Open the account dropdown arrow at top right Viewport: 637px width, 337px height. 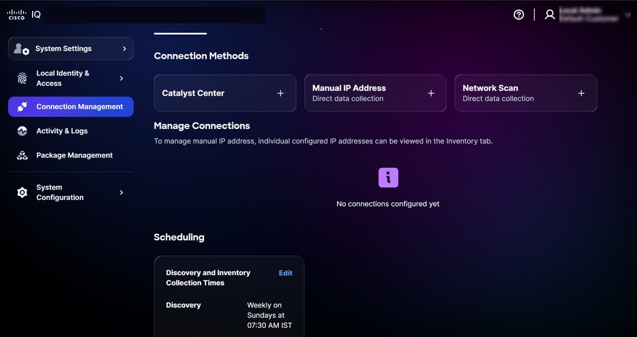click(x=627, y=15)
